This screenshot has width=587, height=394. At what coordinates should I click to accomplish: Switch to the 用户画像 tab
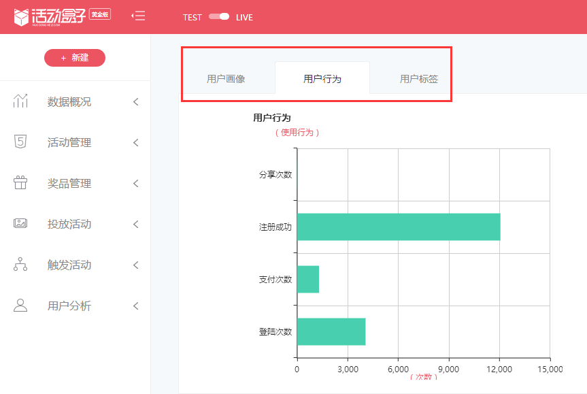pos(226,79)
